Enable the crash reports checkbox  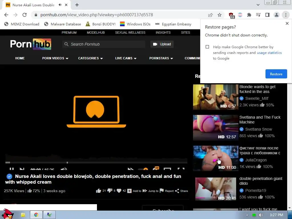[207, 47]
